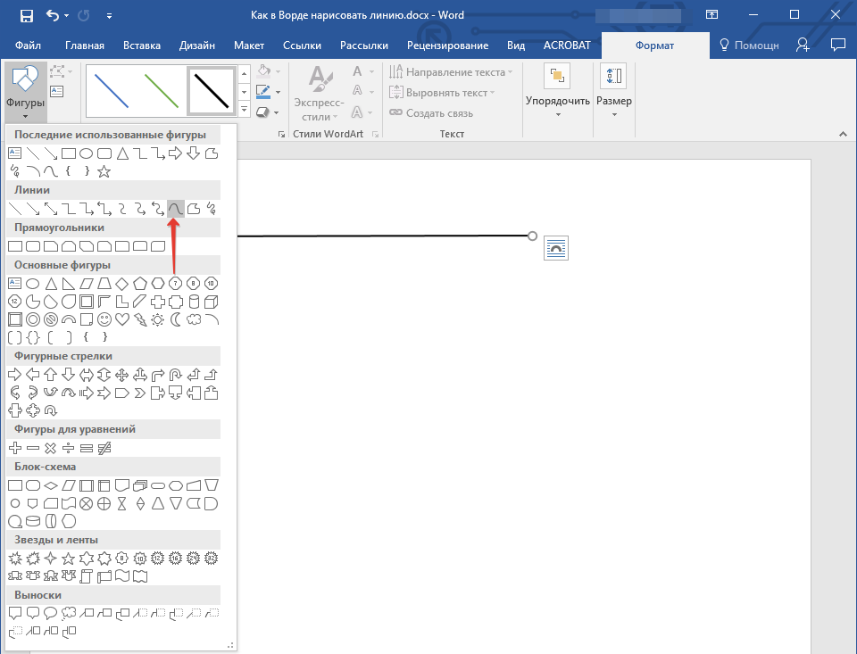The image size is (857, 654).
Task: Collapse the ribbon with the chevron arrow
Action: coord(843,134)
